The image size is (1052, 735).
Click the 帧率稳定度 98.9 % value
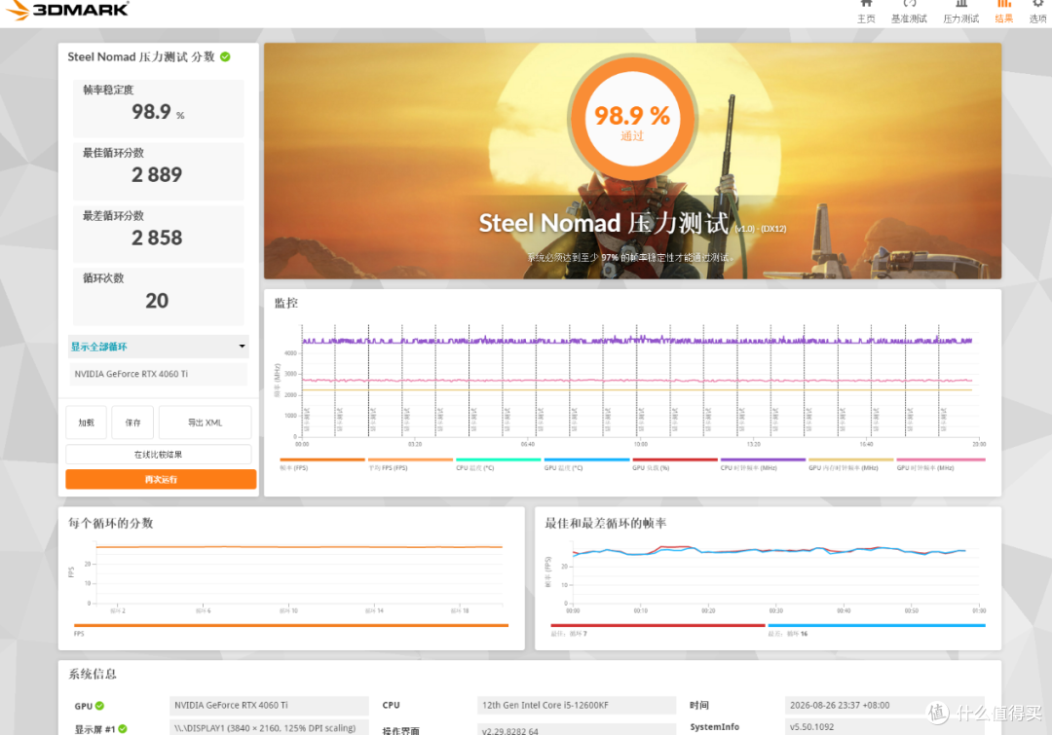pyautogui.click(x=158, y=112)
